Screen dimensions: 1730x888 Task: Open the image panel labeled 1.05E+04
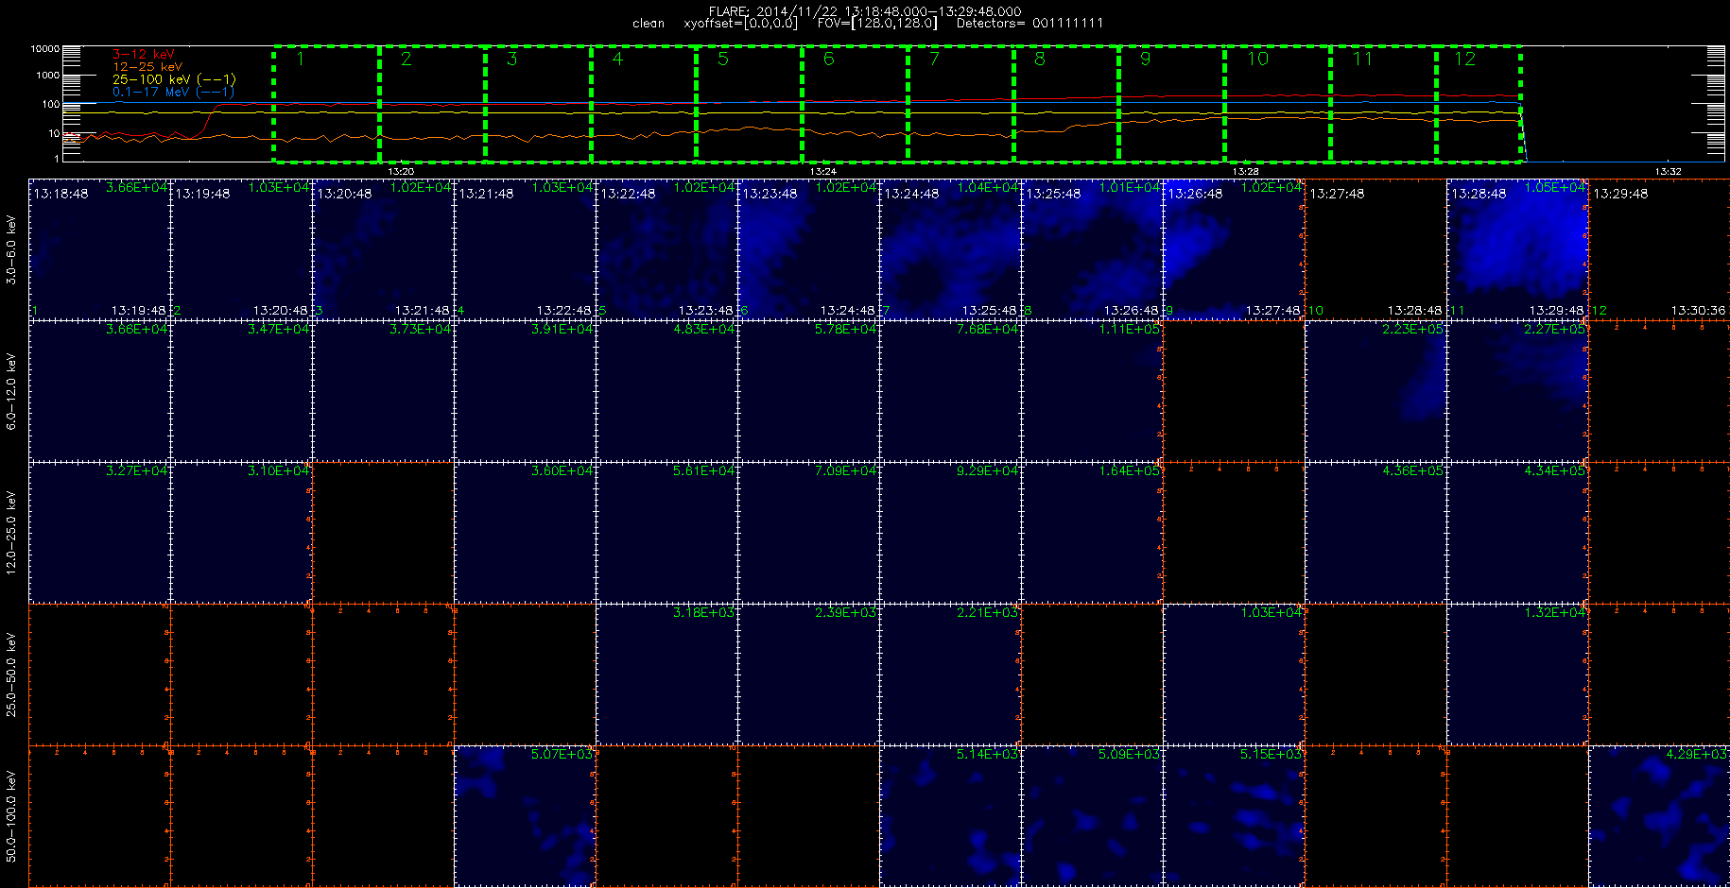coord(1518,249)
